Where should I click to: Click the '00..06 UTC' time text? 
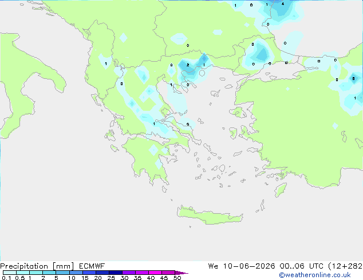pyautogui.click(x=301, y=266)
